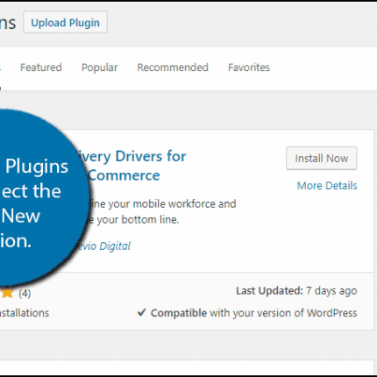Screen dimensions: 377x377
Task: Click the Compatible with your version text
Action: (x=253, y=313)
